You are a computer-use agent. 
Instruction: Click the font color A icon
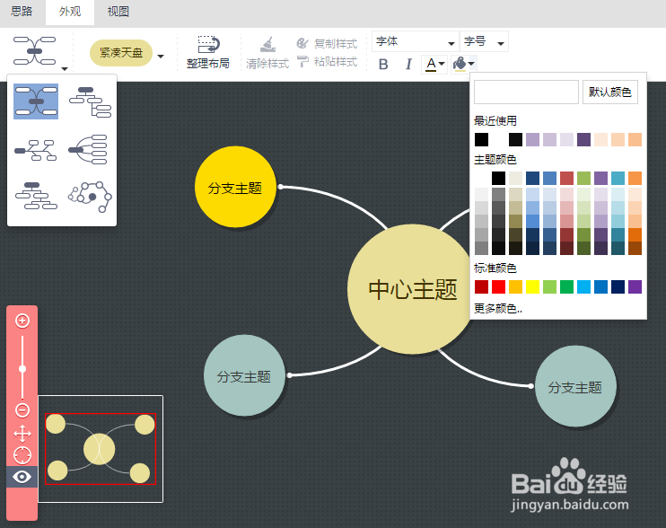pos(431,64)
